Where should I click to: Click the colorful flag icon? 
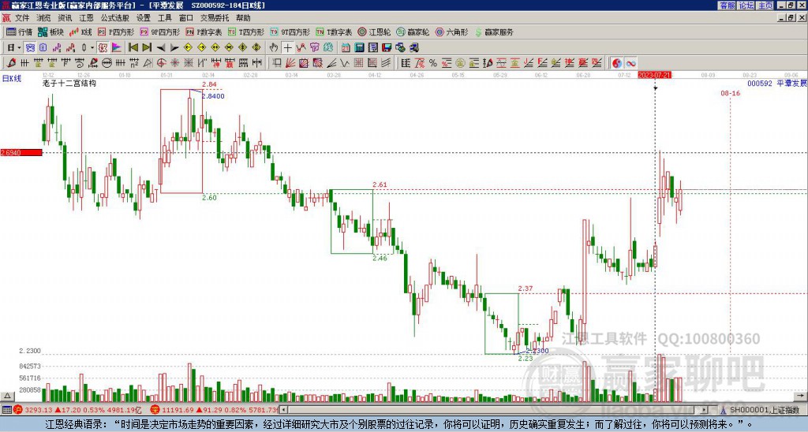(117, 48)
